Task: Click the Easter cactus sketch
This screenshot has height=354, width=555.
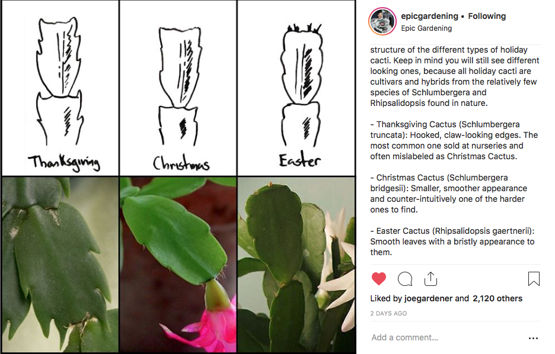Action: click(x=296, y=88)
